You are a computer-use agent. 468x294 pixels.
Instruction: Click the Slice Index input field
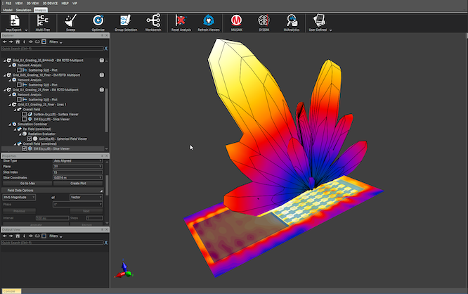77,172
